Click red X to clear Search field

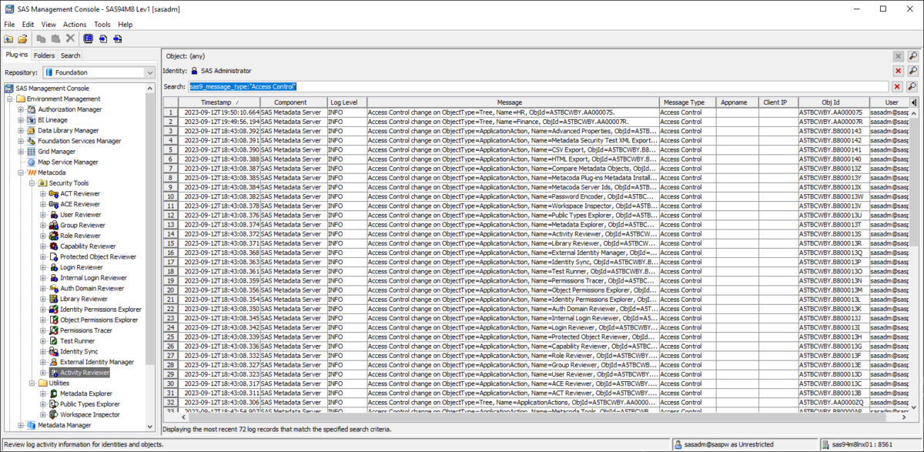click(898, 86)
